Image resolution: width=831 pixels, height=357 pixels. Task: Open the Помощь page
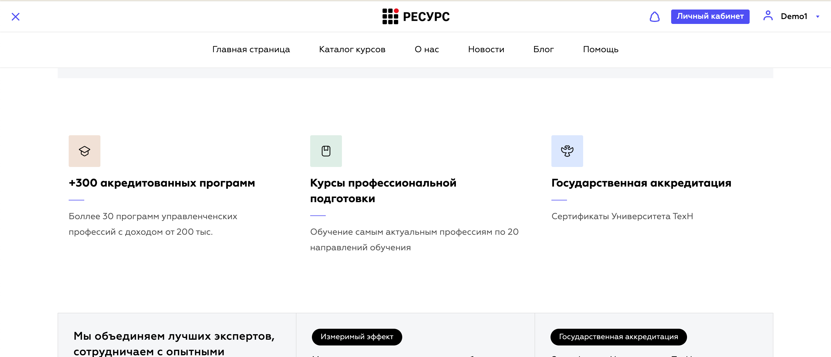point(600,49)
